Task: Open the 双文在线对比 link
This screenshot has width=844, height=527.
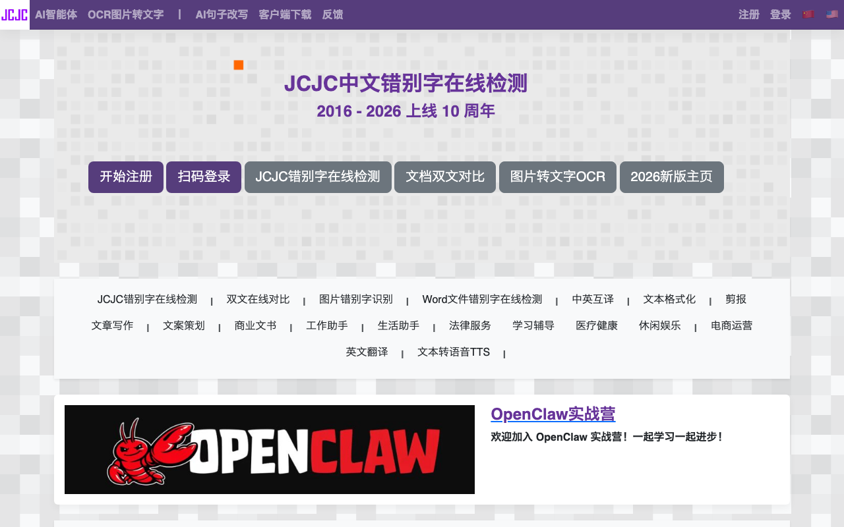Action: 258,299
